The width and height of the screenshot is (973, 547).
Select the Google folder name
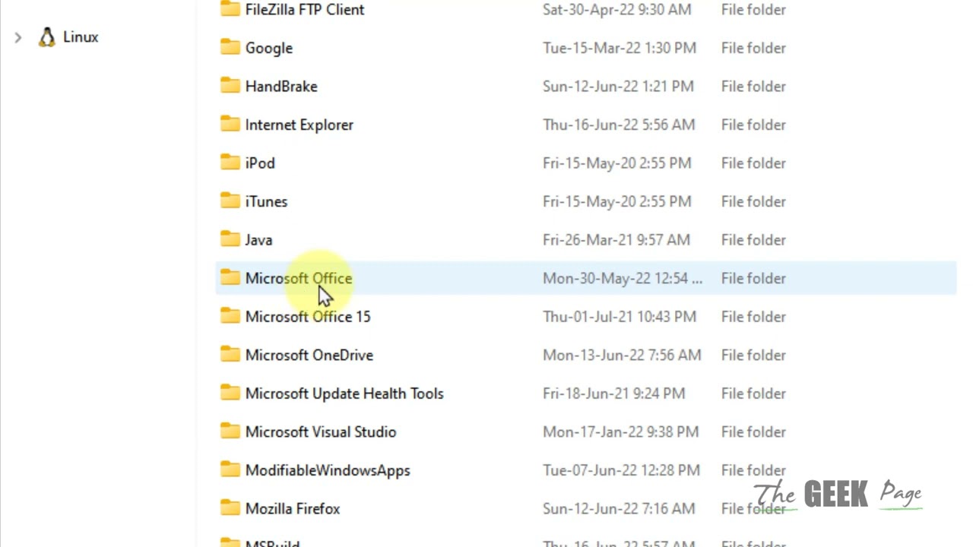(269, 48)
